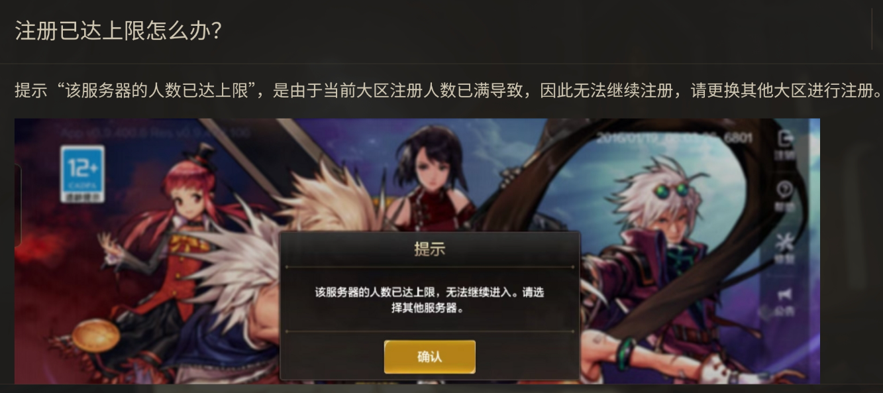The height and width of the screenshot is (393, 883).
Task: Open the 帮助 help question-mark icon
Action: click(x=785, y=197)
